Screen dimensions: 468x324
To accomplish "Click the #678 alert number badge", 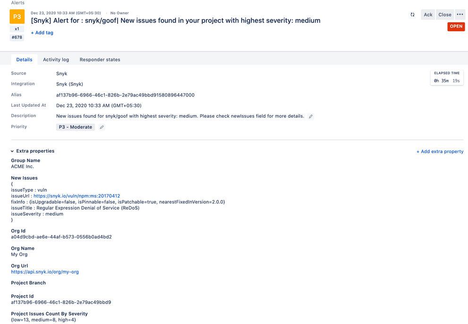I will (17, 37).
